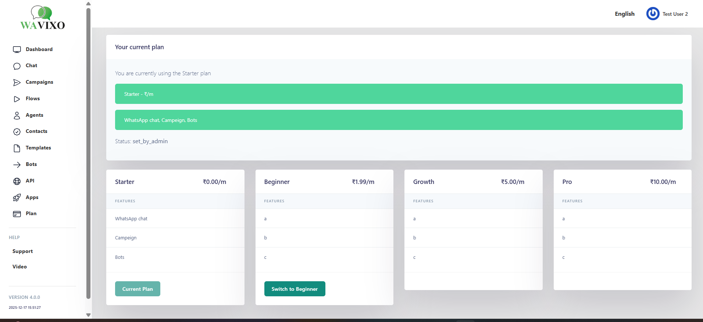Open Contacts using checkmark circle icon
This screenshot has width=703, height=322.
pyautogui.click(x=17, y=132)
